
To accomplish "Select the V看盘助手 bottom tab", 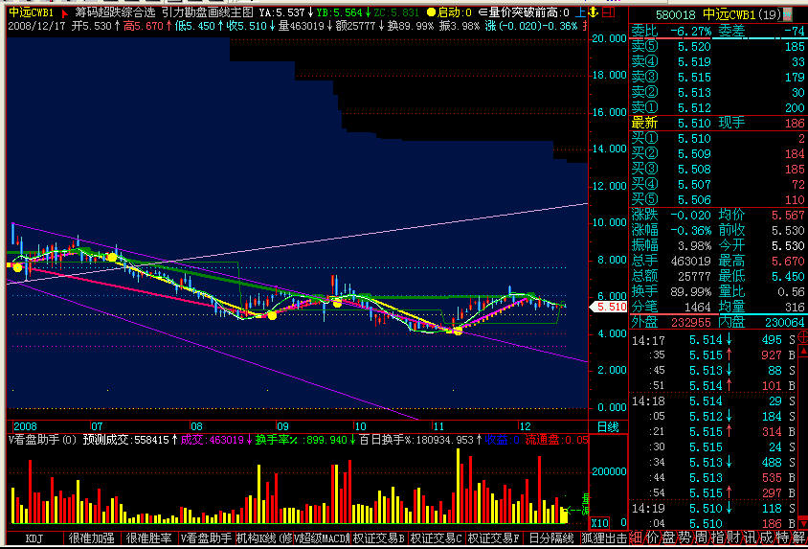I will pyautogui.click(x=206, y=538).
